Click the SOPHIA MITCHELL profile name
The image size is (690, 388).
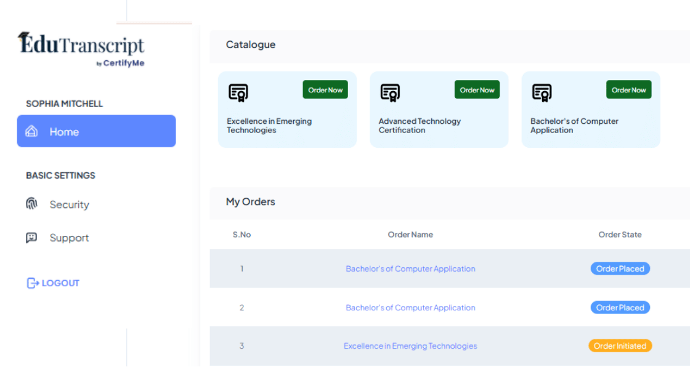tap(63, 103)
